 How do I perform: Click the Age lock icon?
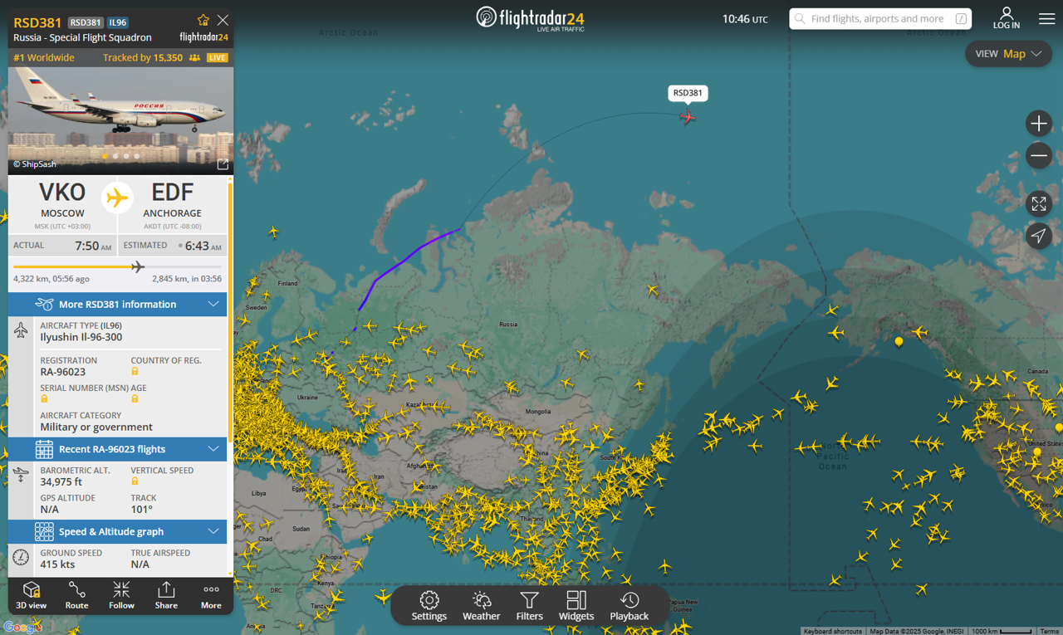[x=135, y=399]
